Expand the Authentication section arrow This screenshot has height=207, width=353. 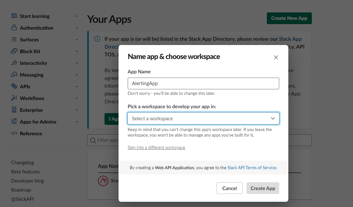click(x=77, y=28)
